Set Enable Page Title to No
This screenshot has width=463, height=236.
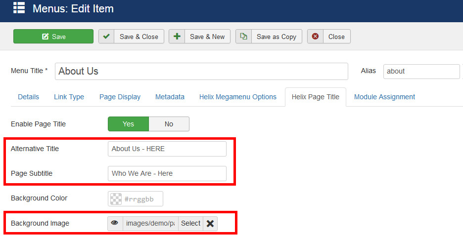[169, 124]
